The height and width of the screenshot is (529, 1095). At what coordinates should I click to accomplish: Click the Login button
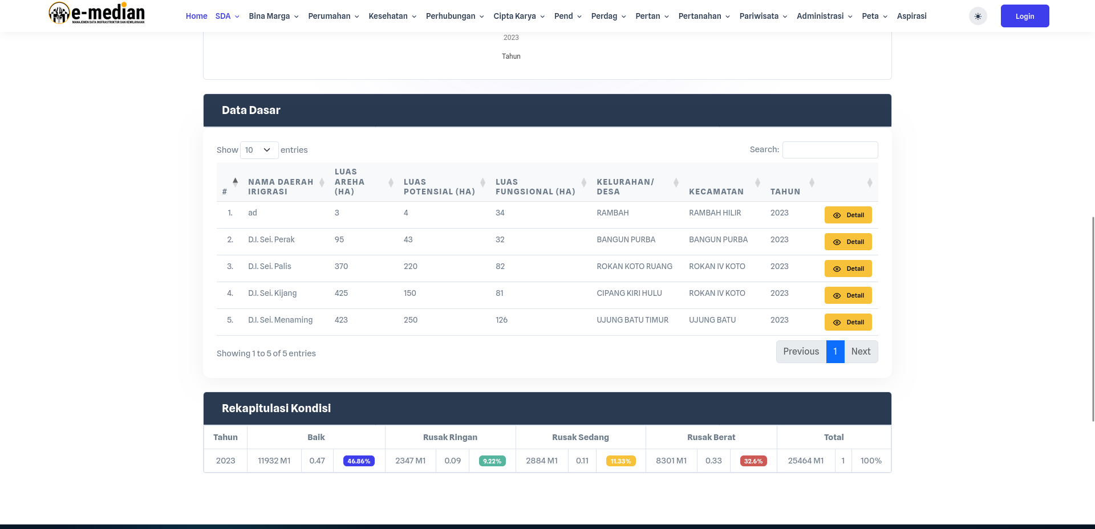[x=1025, y=16]
